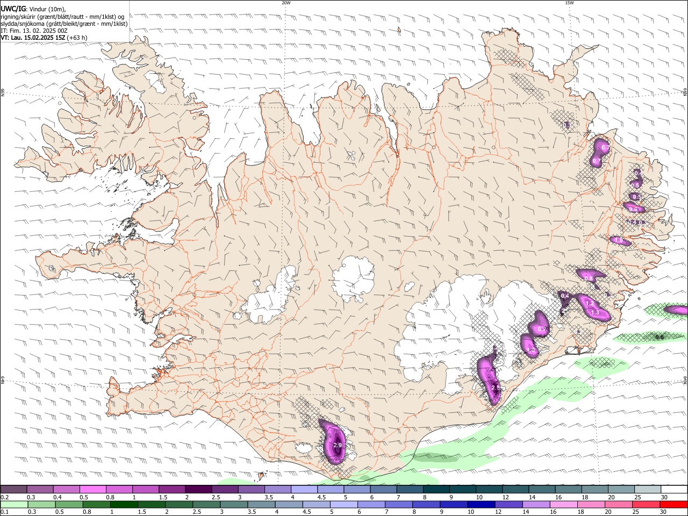This screenshot has width=688, height=516.
Task: Click the black 0.6 value in the offshore green area
Action: pos(660,337)
